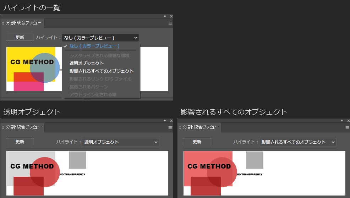Image resolution: width=350 pixels, height=198 pixels.
Task: Click NO TRANSPARENCY text in bottom-left preview
Action: [x=72, y=174]
